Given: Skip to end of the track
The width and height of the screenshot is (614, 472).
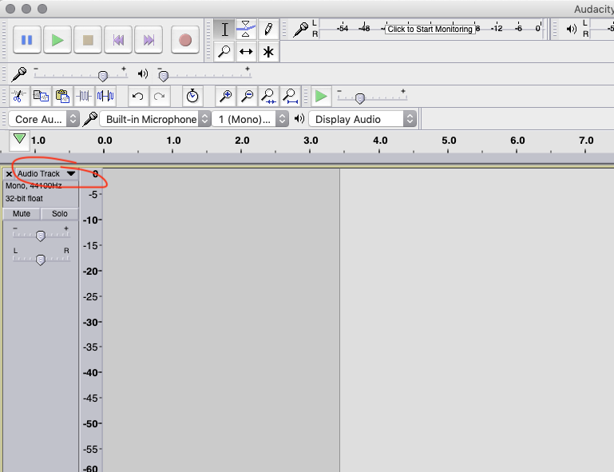Looking at the screenshot, I should [149, 40].
